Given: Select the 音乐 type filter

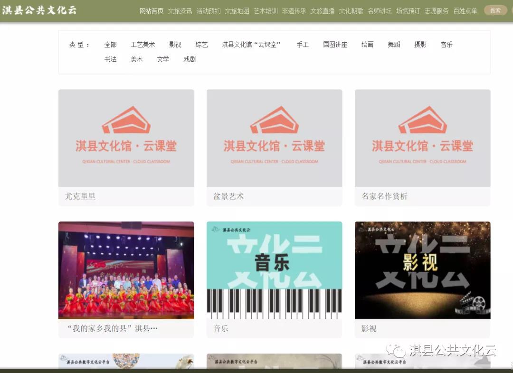Looking at the screenshot, I should [x=446, y=45].
